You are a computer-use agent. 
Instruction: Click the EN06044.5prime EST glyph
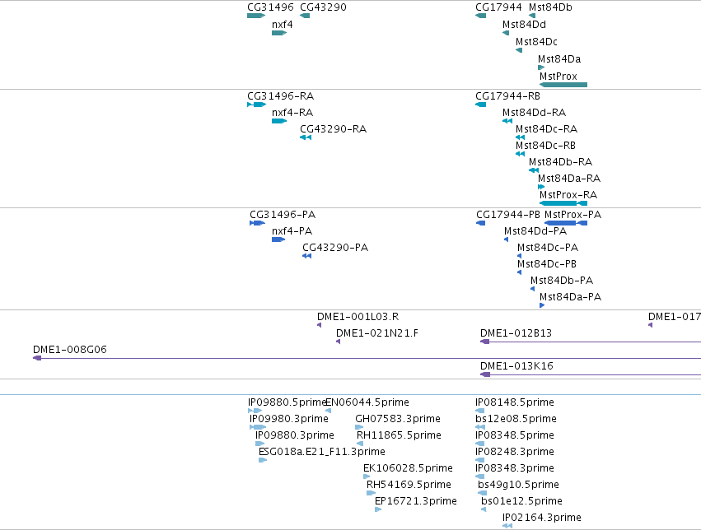329,411
